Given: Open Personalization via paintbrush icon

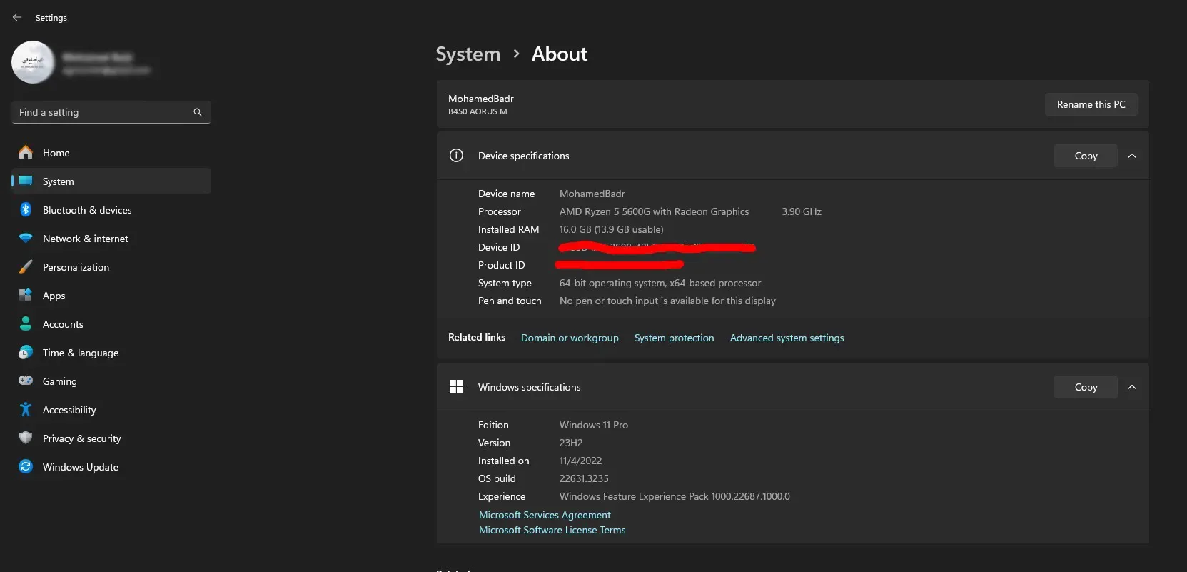Looking at the screenshot, I should 26,266.
